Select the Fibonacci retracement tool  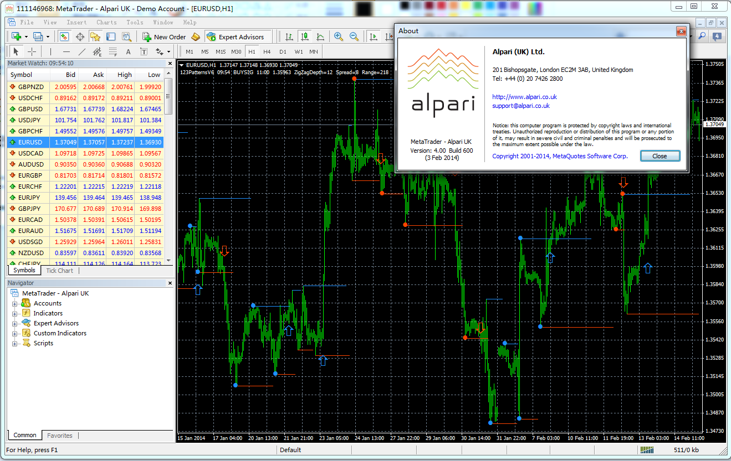coord(113,51)
